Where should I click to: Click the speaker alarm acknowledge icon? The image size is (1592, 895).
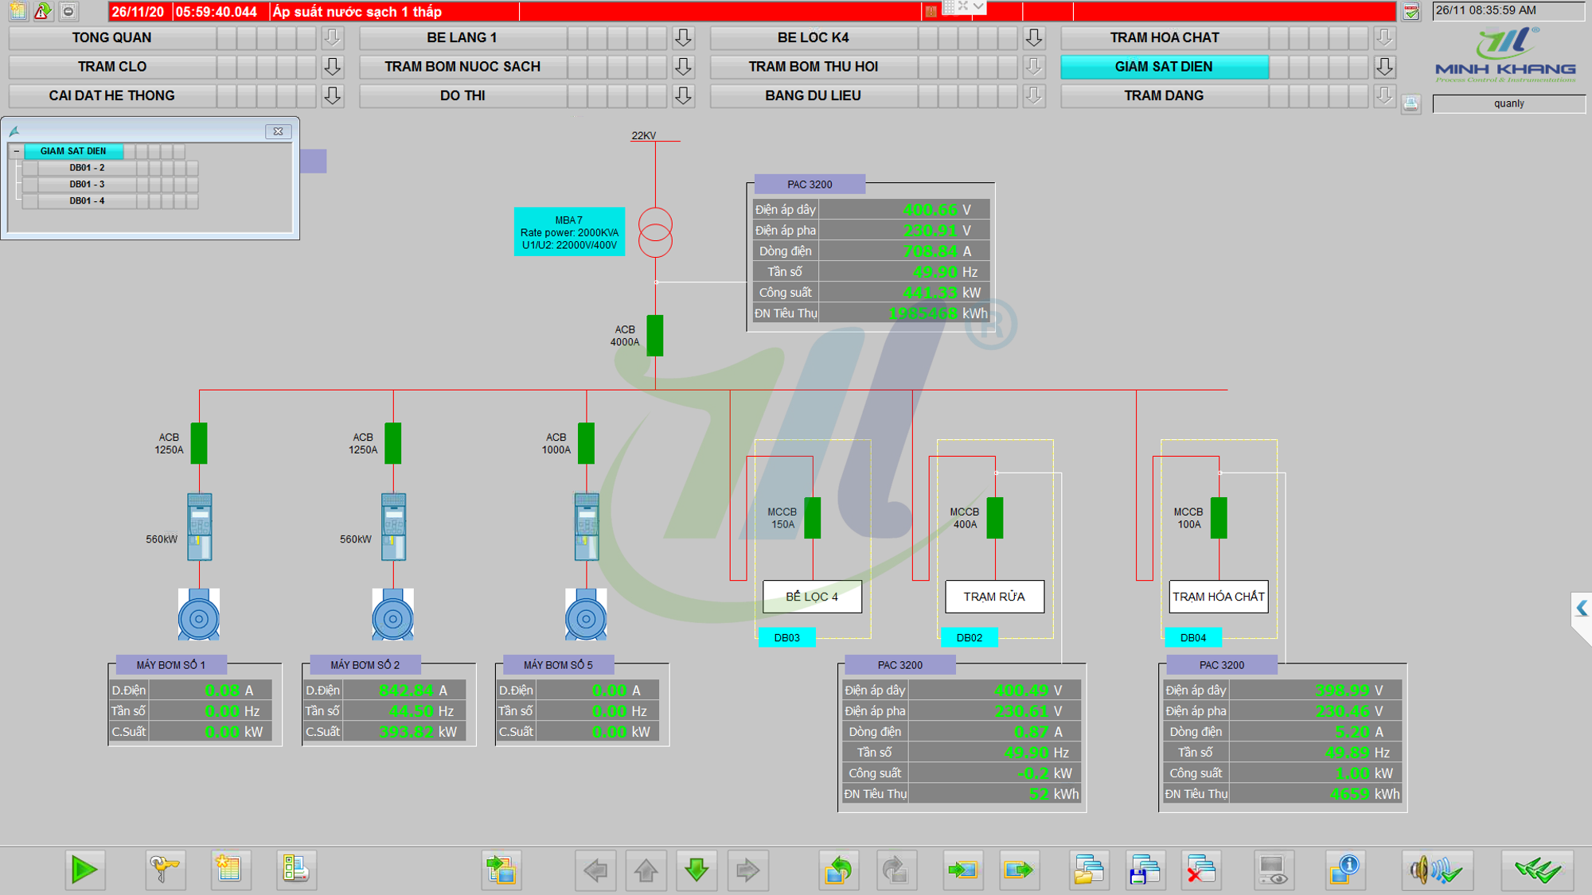(x=1436, y=870)
